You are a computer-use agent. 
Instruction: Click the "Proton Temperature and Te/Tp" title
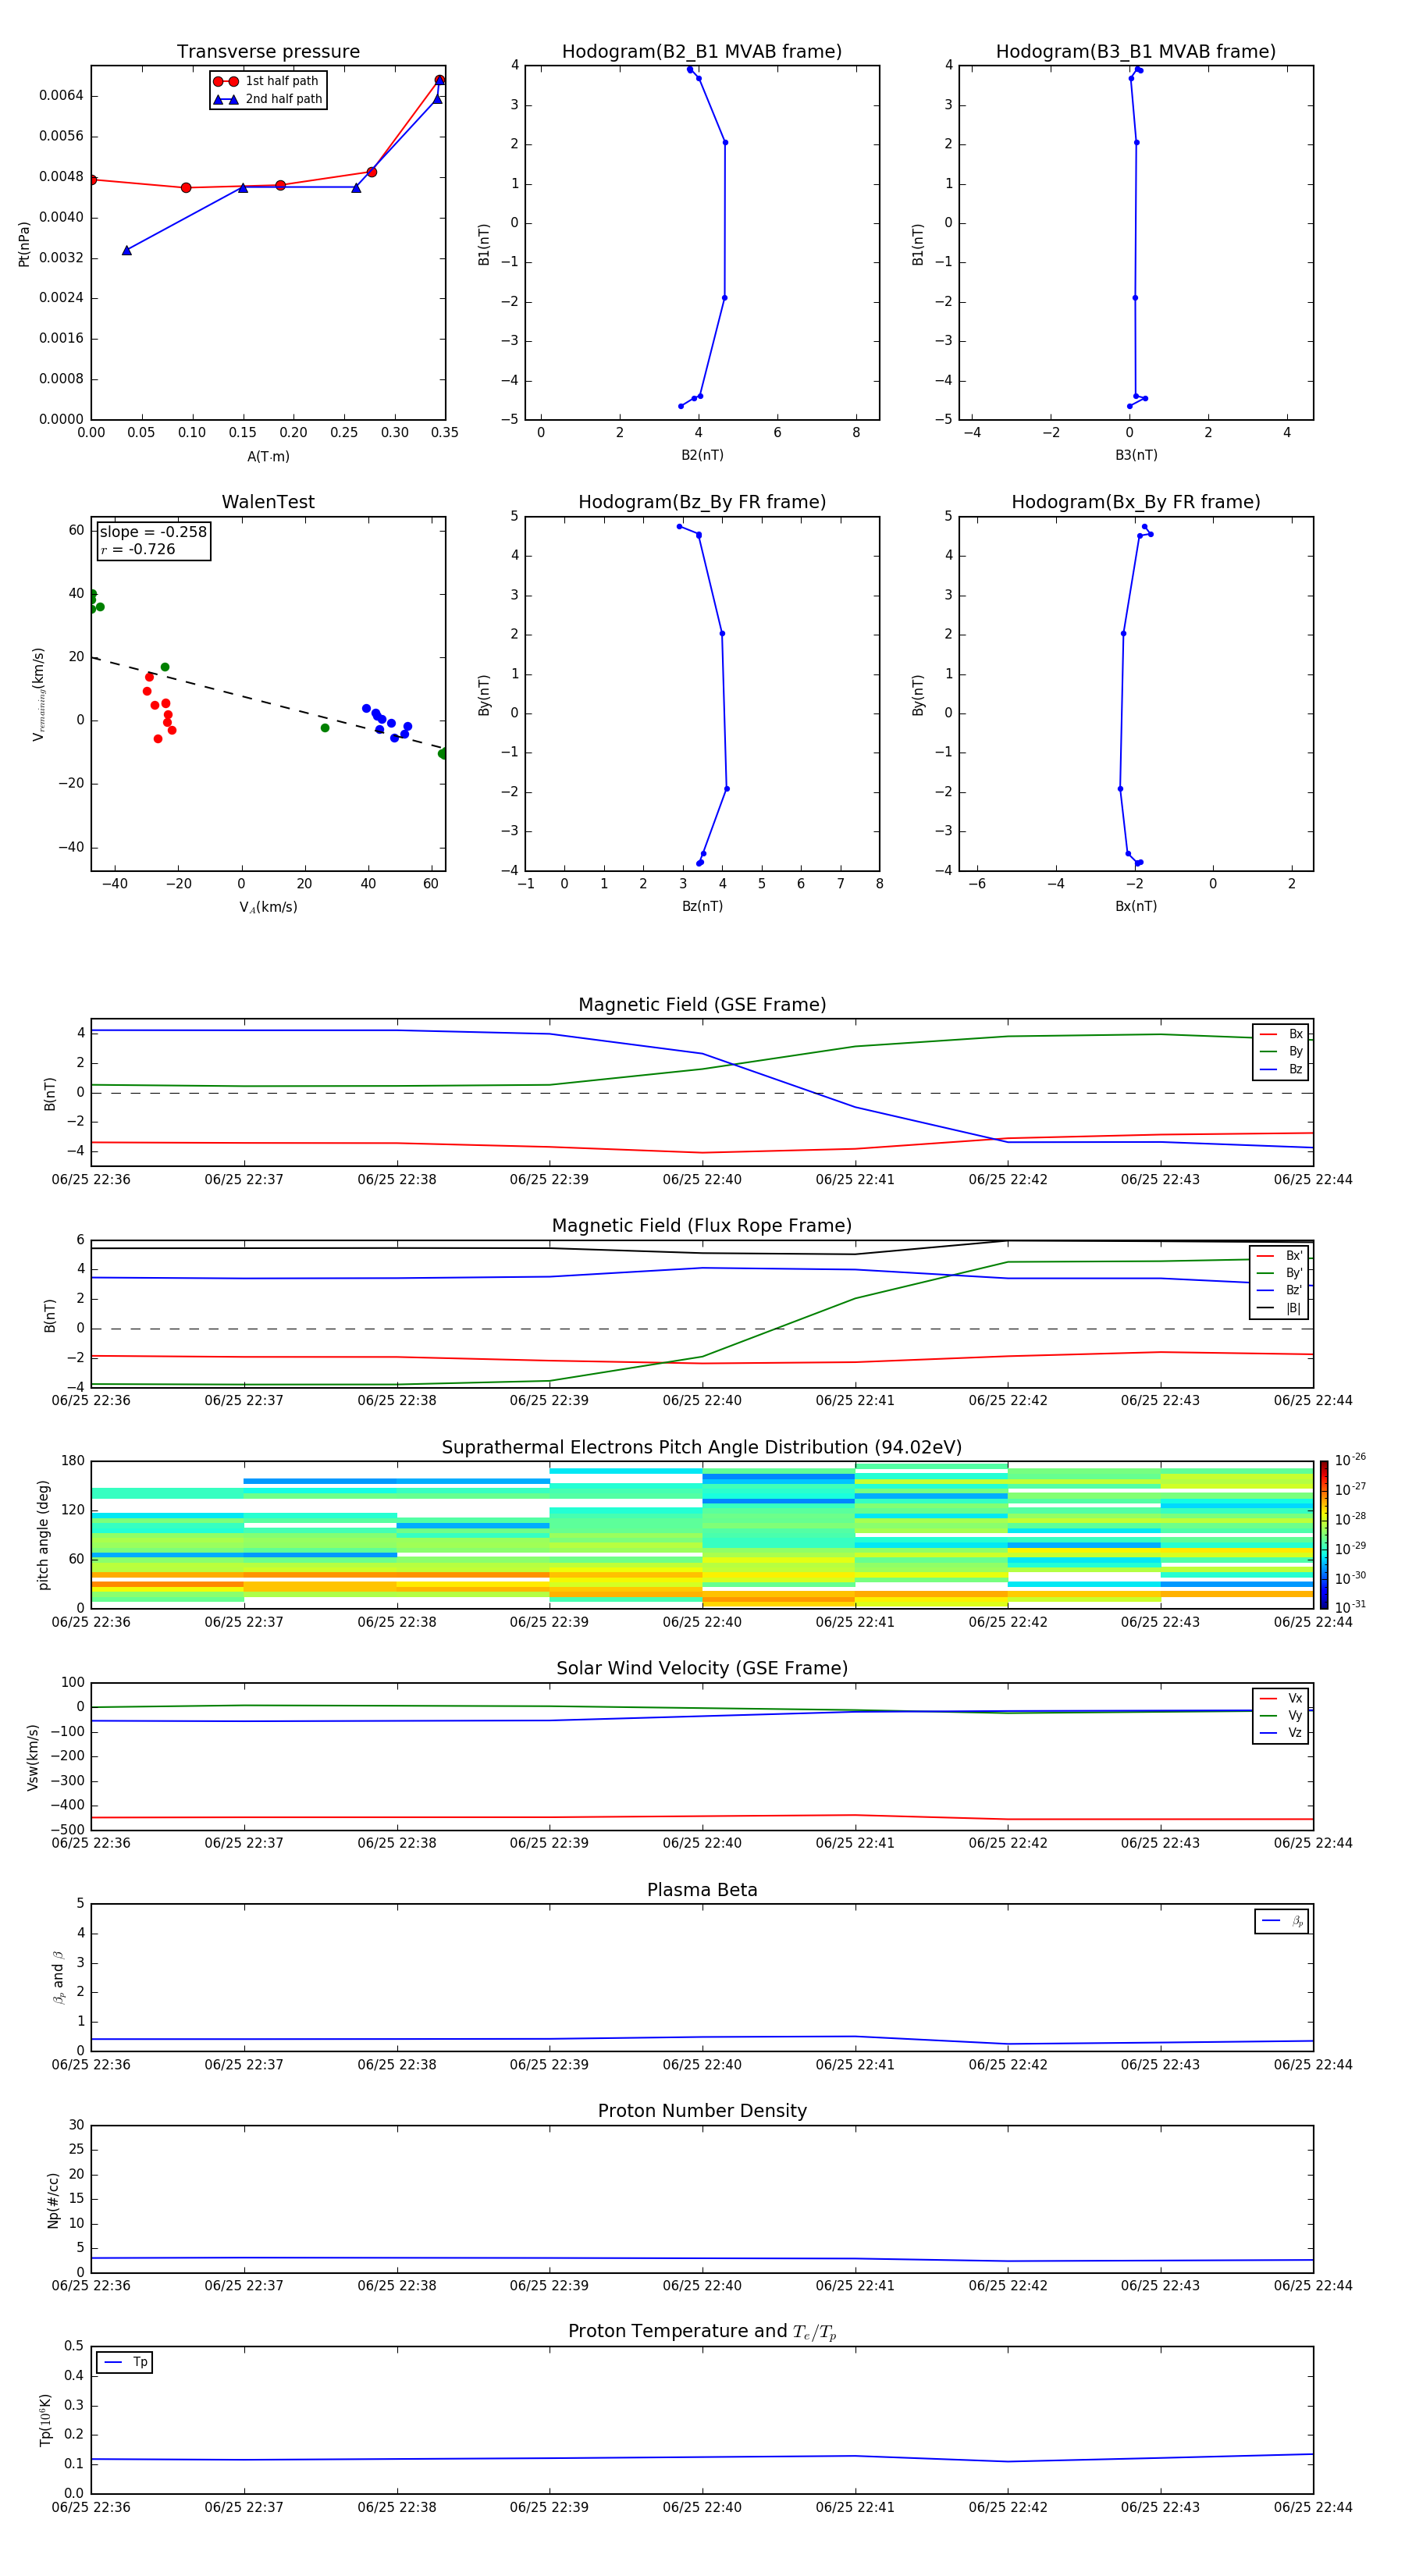click(x=702, y=2331)
